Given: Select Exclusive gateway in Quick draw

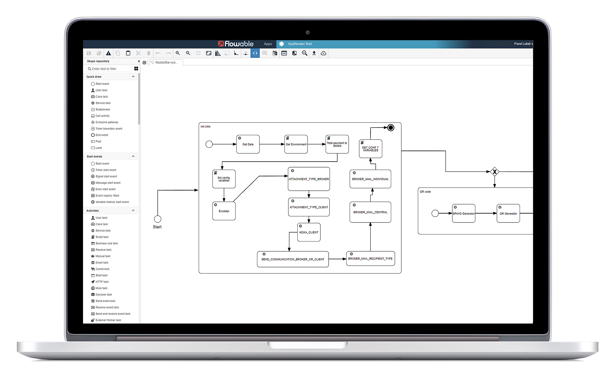Looking at the screenshot, I should (x=105, y=122).
